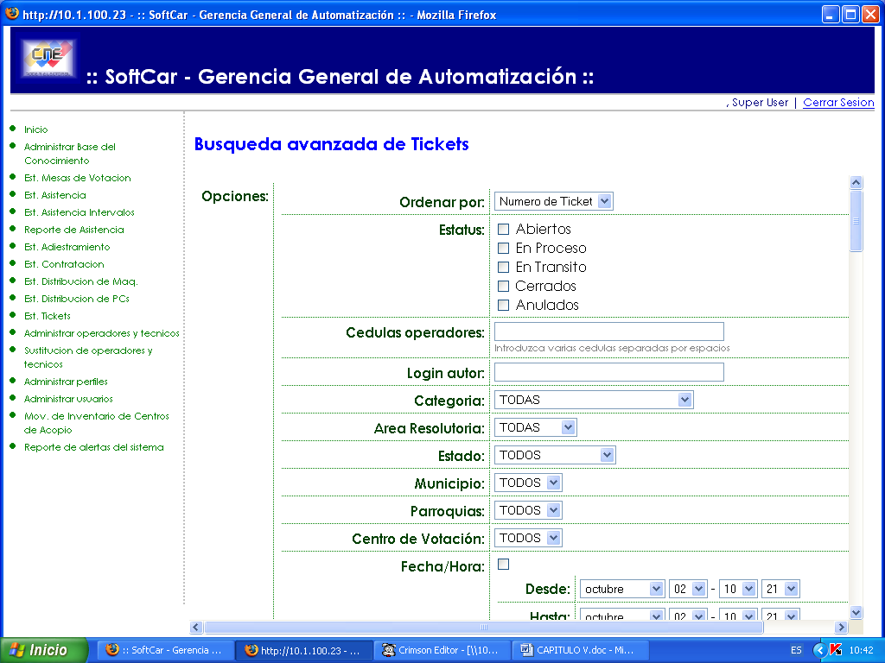The width and height of the screenshot is (885, 663).
Task: Open the Desde minute dropdown showing 21
Action: tap(780, 589)
